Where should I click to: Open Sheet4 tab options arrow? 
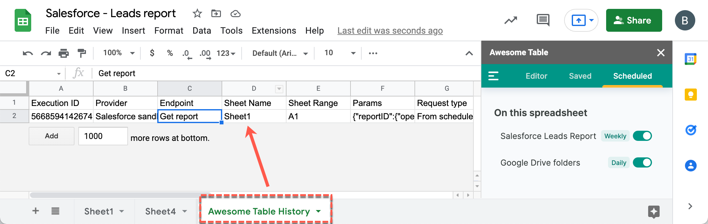[185, 211]
